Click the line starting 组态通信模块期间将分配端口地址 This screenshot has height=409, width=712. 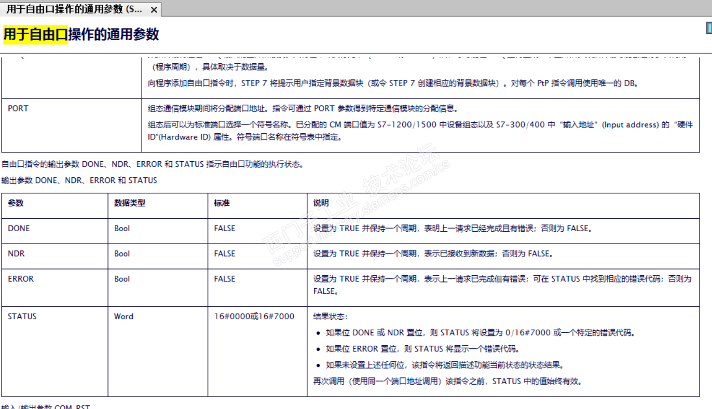click(303, 108)
